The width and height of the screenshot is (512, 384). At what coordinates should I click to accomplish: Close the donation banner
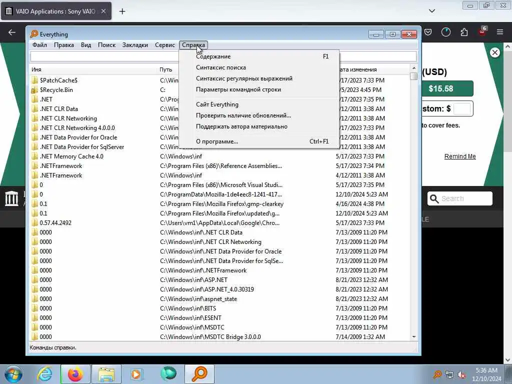tap(494, 52)
